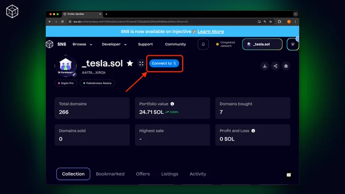This screenshot has height=194, width=345.
Task: Select the Profile | Bonfida browser tab
Action: 82,14
